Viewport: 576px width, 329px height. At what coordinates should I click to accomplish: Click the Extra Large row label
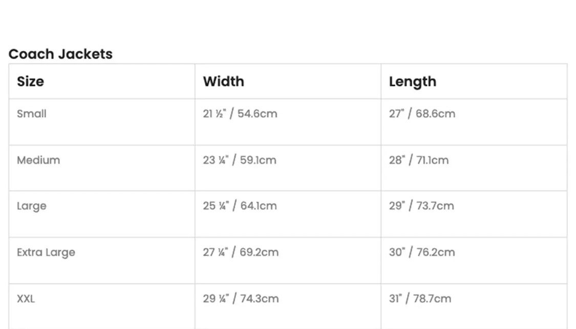pos(46,252)
